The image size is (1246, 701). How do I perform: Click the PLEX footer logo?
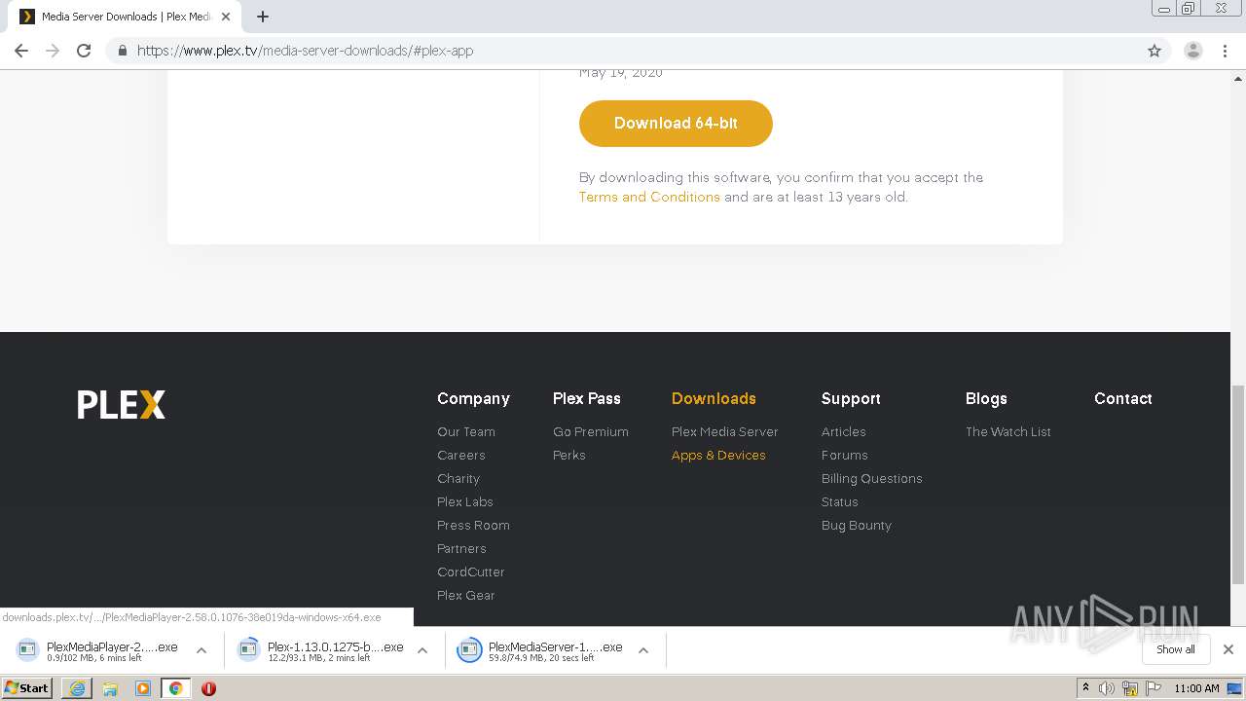122,404
